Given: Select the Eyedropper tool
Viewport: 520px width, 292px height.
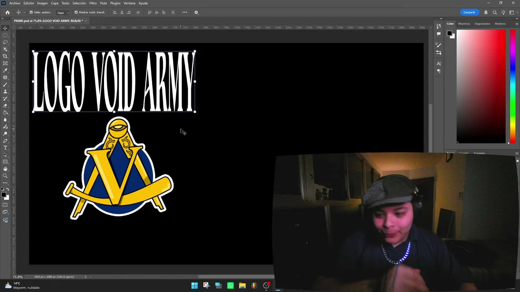Looking at the screenshot, I should (x=5, y=71).
